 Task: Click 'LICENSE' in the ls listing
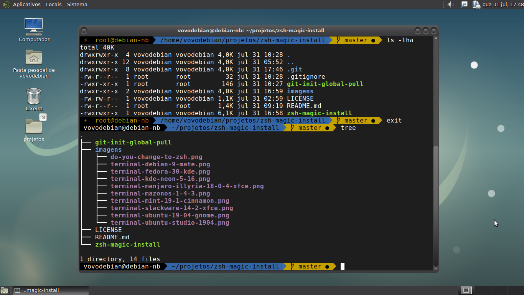[x=300, y=98]
